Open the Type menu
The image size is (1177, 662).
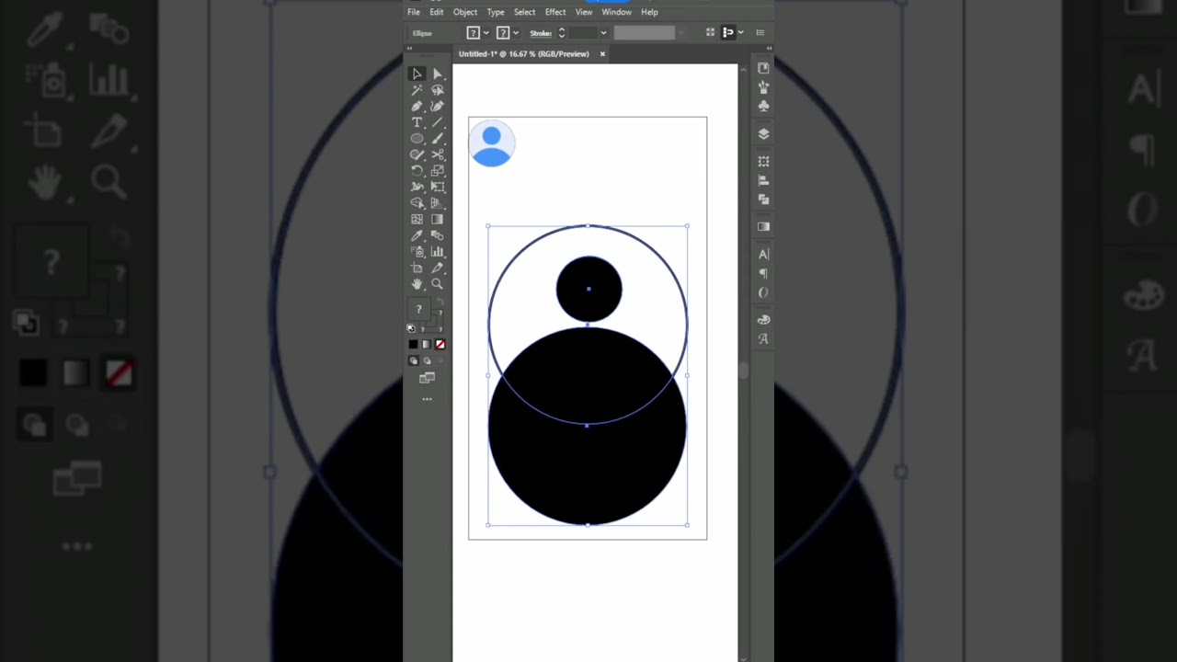496,12
